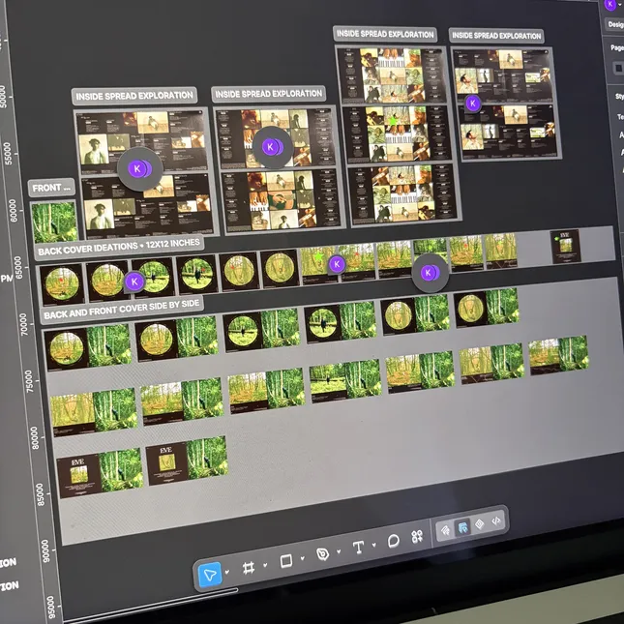624x624 pixels.
Task: Activate the Comment speech bubble tool
Action: point(393,541)
